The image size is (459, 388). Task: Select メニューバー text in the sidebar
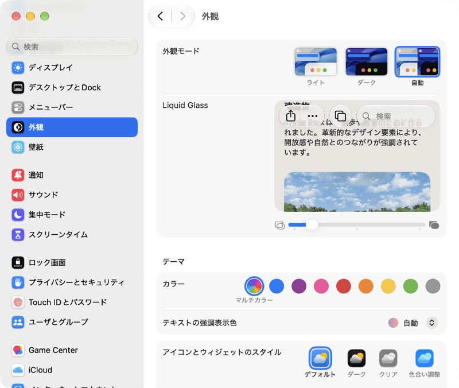(51, 107)
